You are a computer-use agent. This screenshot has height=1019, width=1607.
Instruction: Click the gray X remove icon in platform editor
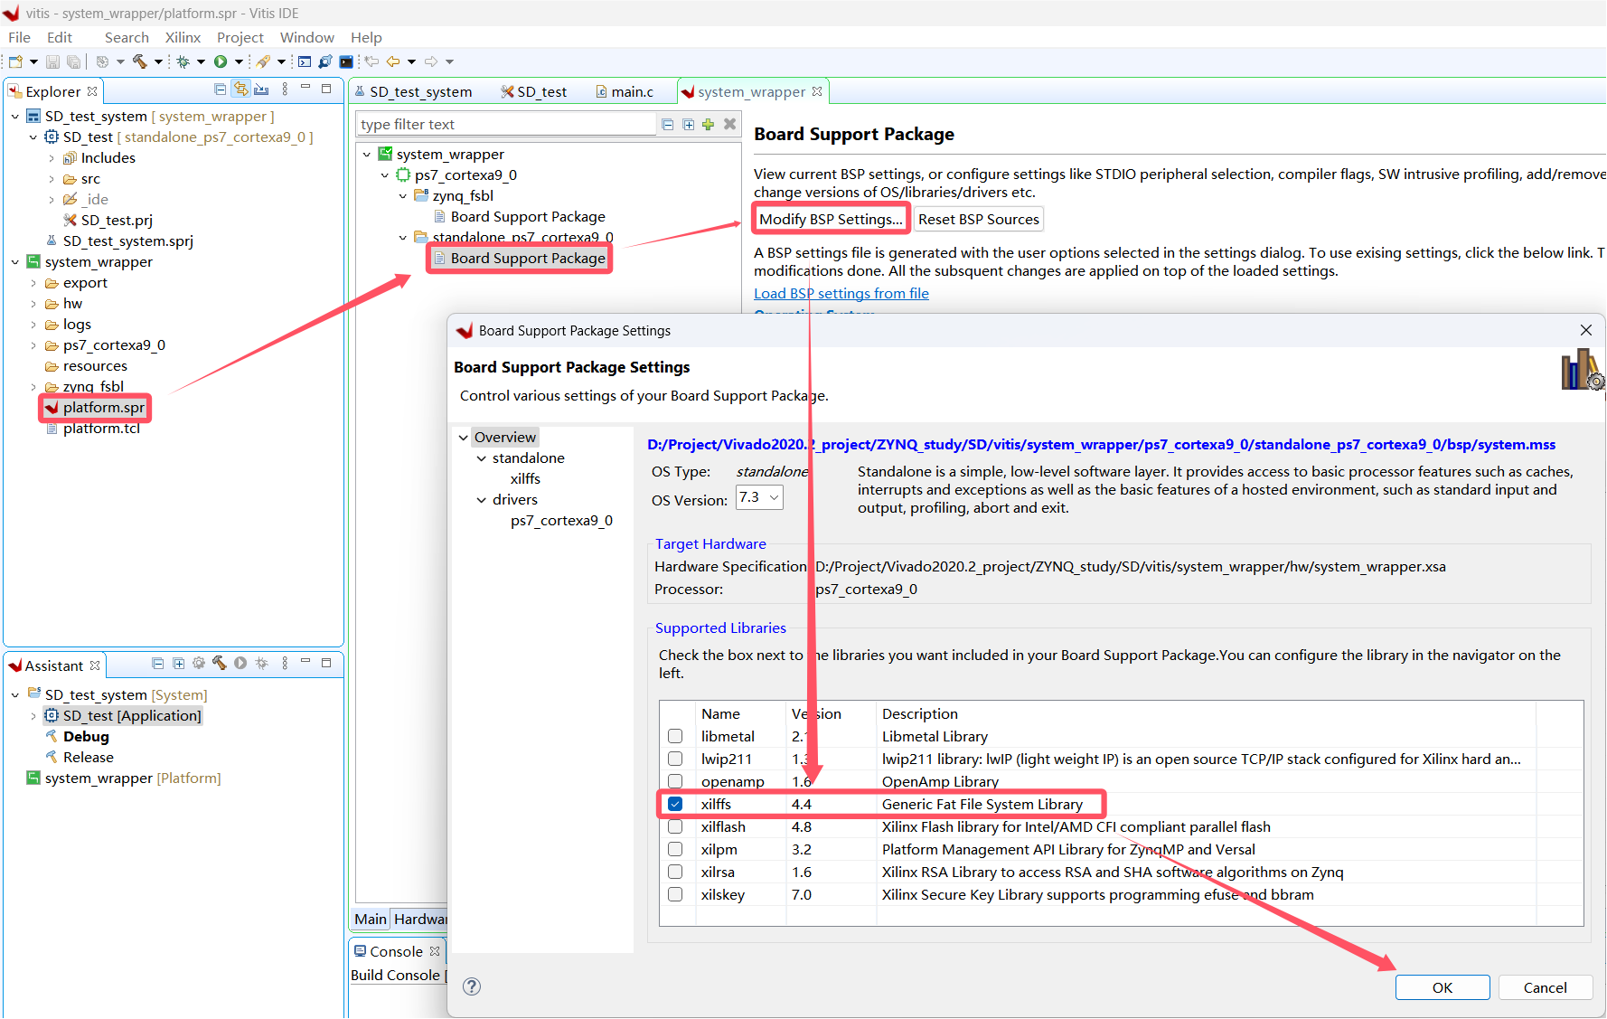pos(730,124)
